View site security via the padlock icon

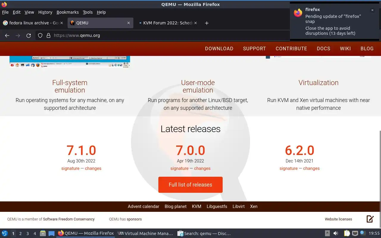click(49, 35)
